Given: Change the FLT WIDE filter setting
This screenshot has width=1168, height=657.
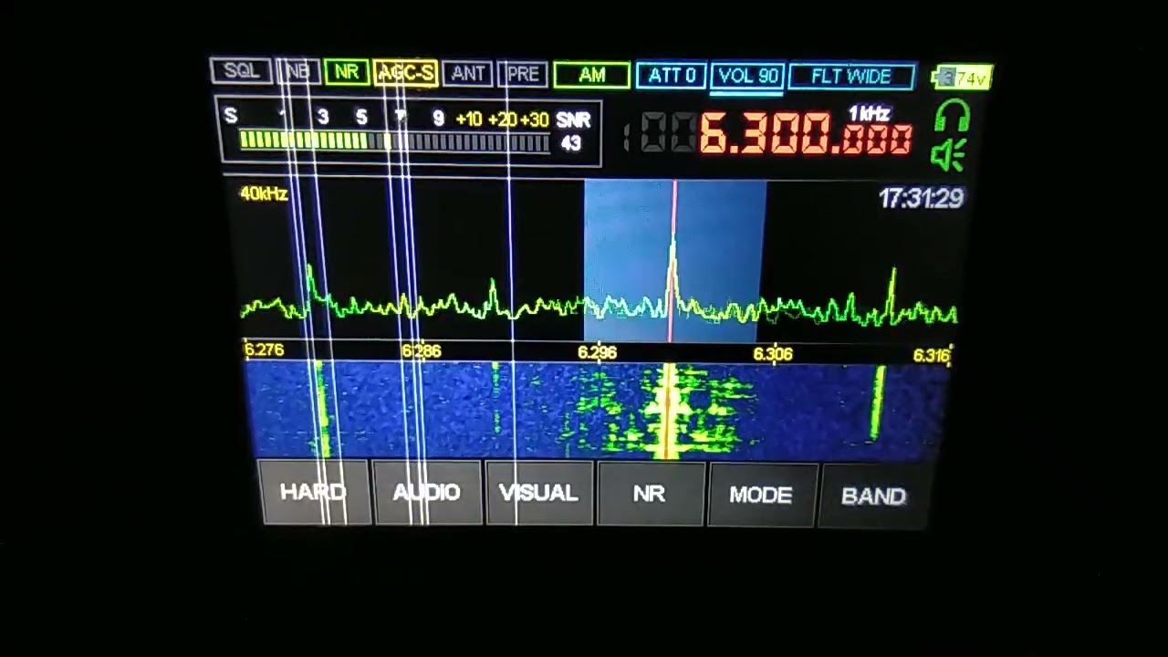Looking at the screenshot, I should (x=851, y=77).
